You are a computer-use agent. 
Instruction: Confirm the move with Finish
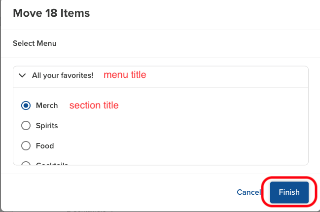click(289, 192)
